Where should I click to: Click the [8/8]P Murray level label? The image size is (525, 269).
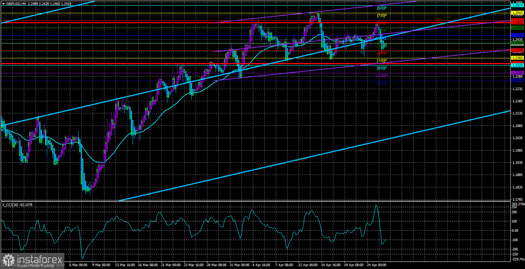[x=382, y=8]
